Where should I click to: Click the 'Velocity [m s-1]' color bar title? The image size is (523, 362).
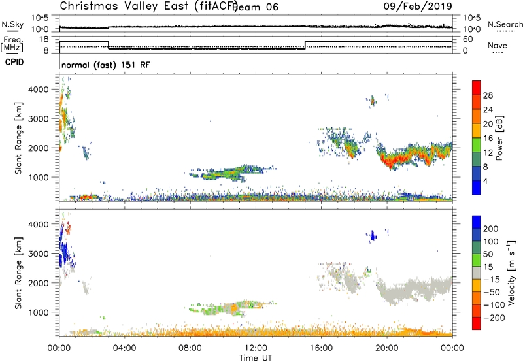point(511,272)
